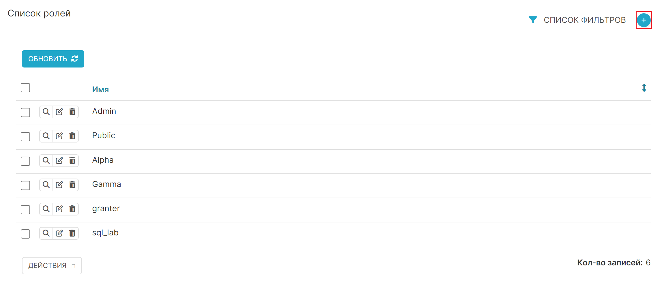Viewport: 662px width, 285px height.
Task: Tick the select-all checkbox in header
Action: pyautogui.click(x=25, y=88)
